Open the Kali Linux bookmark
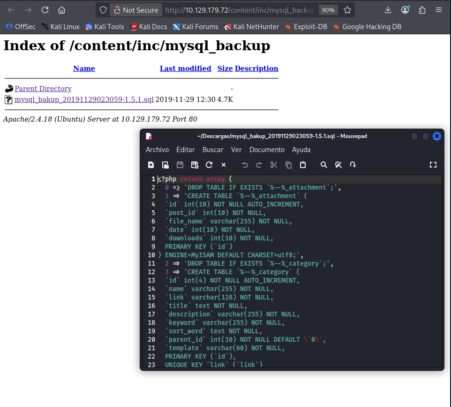This screenshot has height=407, width=451. pyautogui.click(x=60, y=27)
